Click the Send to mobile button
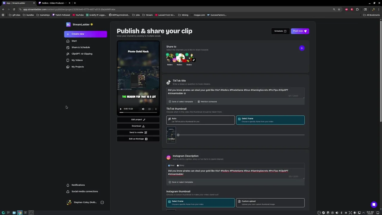This screenshot has width=382, height=215. (x=138, y=132)
